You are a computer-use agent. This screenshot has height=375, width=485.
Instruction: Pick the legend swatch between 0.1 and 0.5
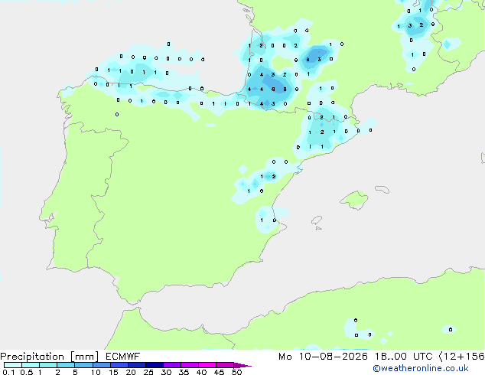click(x=13, y=365)
